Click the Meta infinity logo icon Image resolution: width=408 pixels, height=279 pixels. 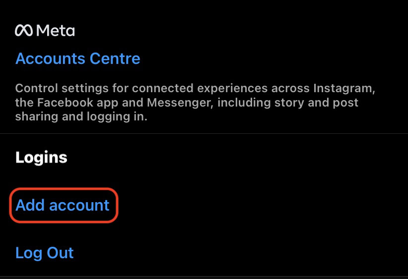tap(25, 31)
